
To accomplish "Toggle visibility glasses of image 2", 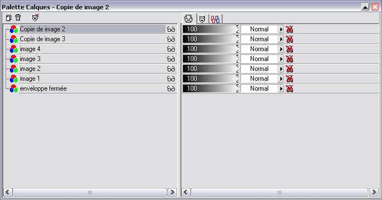I will (x=171, y=69).
